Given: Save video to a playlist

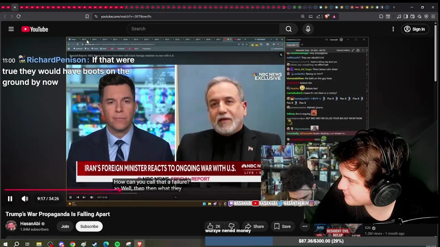Looking at the screenshot, I should tap(283, 226).
